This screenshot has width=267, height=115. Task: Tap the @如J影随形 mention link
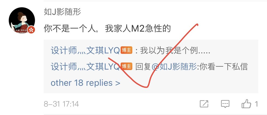click(174, 67)
